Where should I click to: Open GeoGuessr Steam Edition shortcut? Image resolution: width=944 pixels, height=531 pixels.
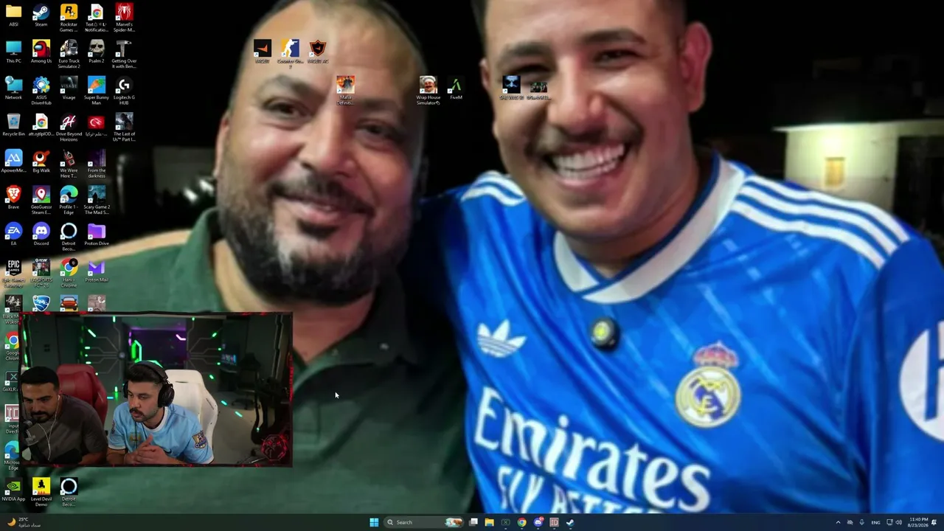[x=41, y=201]
